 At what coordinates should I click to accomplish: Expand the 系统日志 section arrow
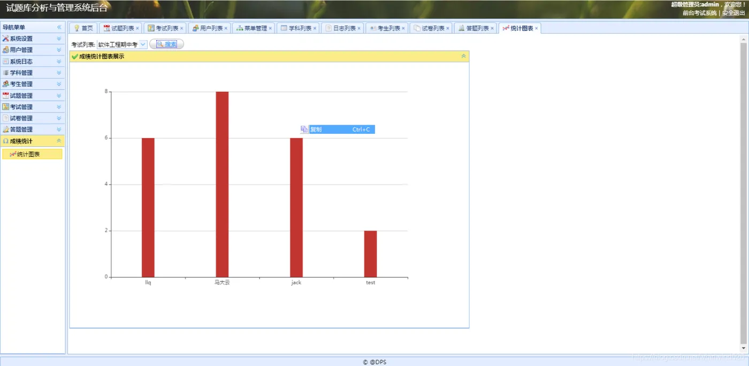click(59, 62)
